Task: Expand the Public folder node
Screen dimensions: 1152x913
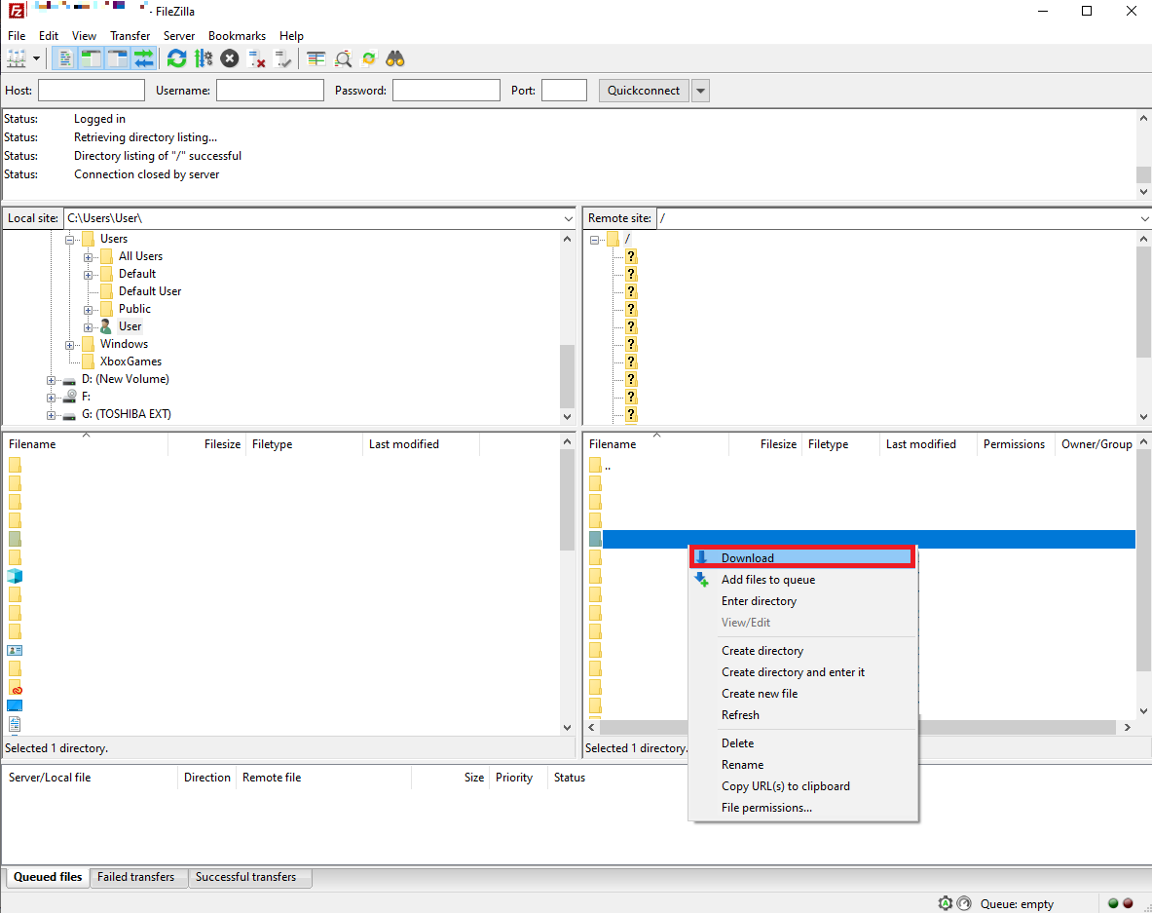Action: [x=89, y=310]
